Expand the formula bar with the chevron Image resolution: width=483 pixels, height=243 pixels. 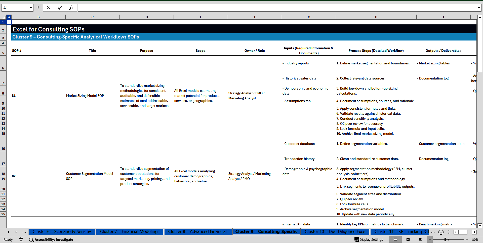click(479, 8)
